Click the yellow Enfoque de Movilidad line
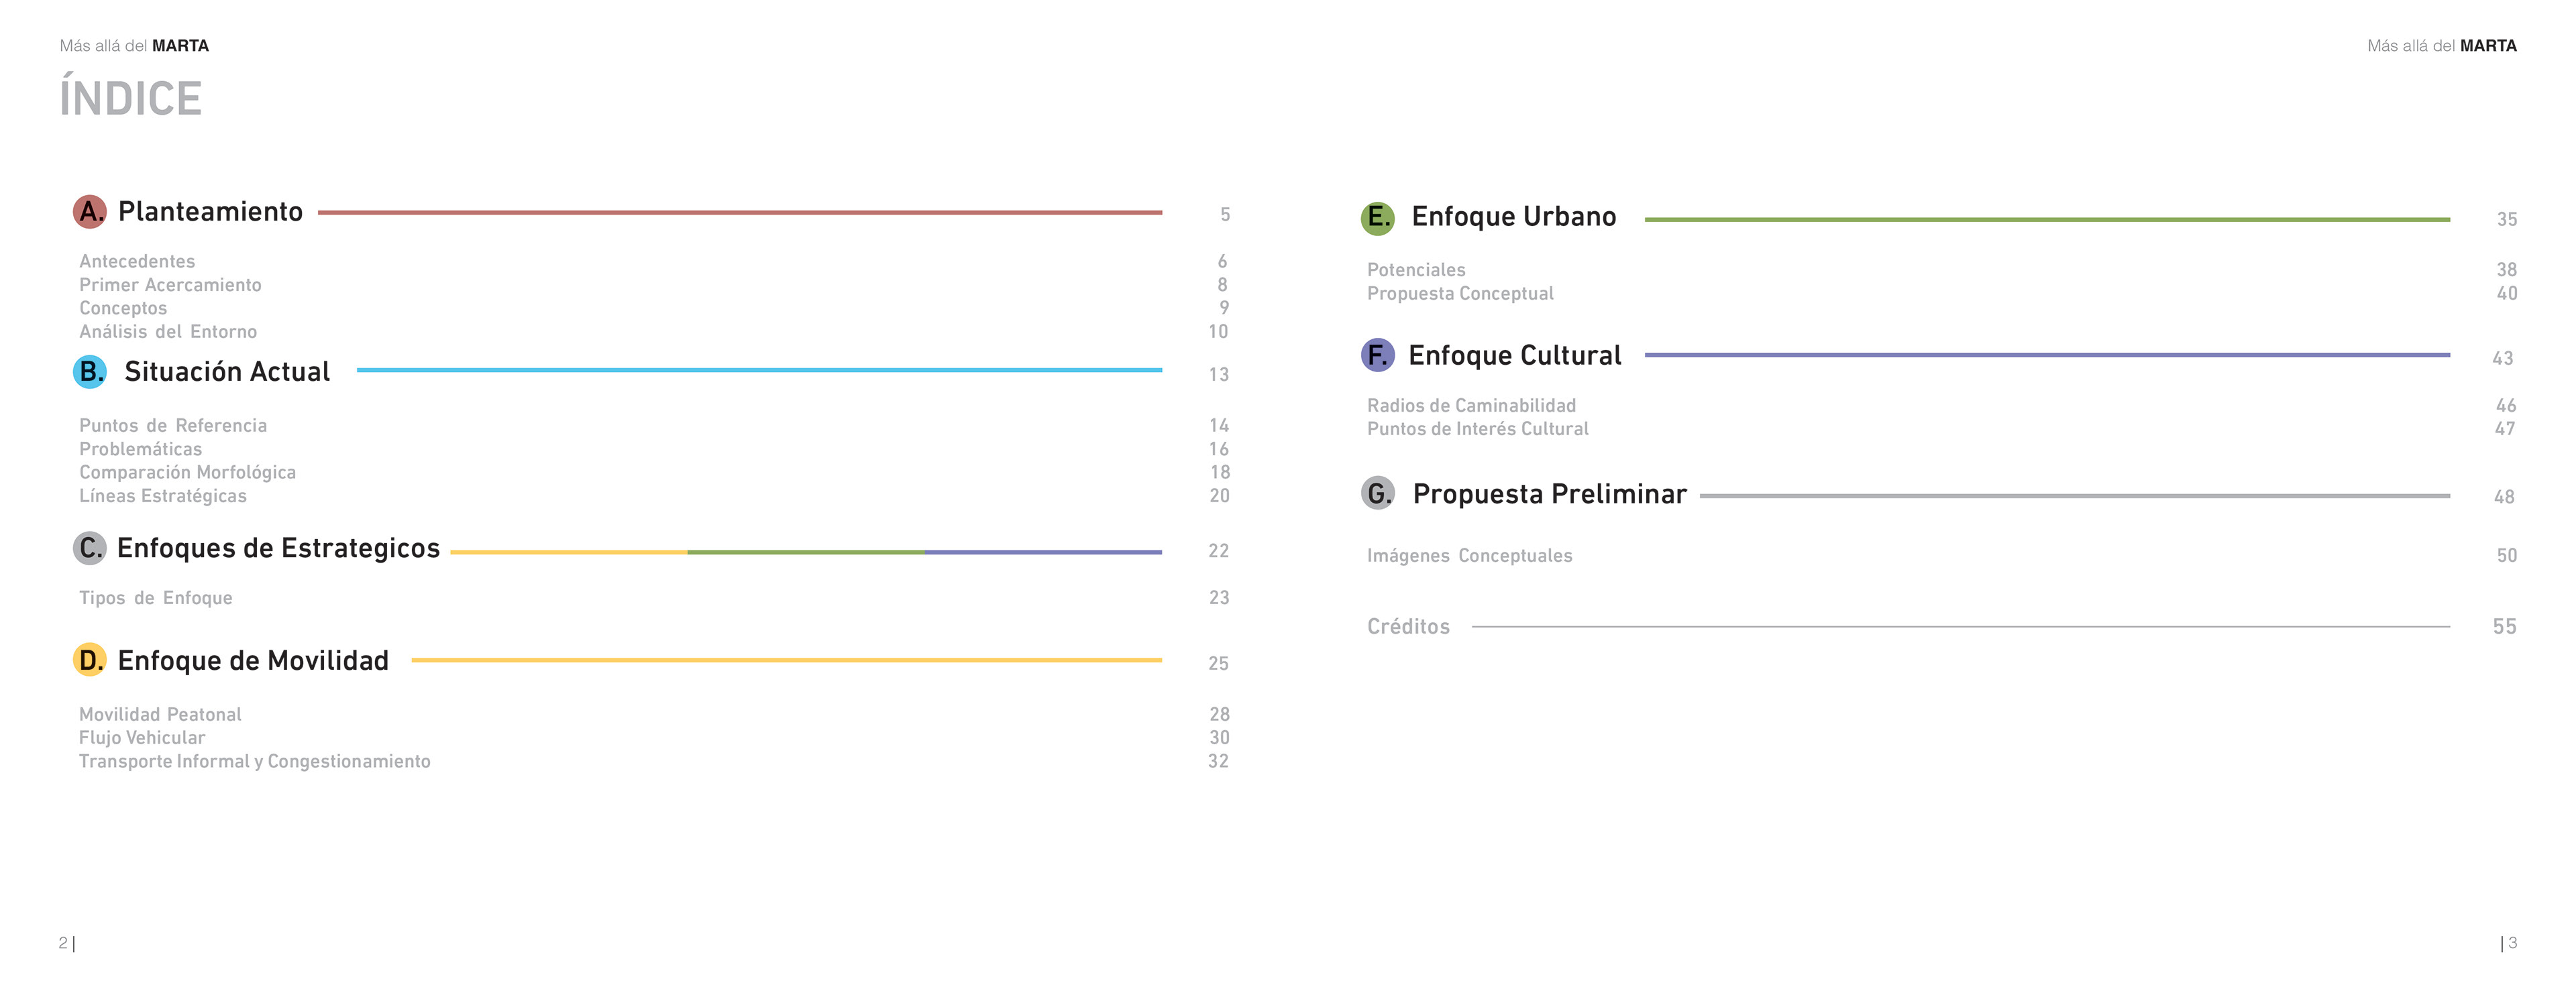2576x995 pixels. coord(786,660)
